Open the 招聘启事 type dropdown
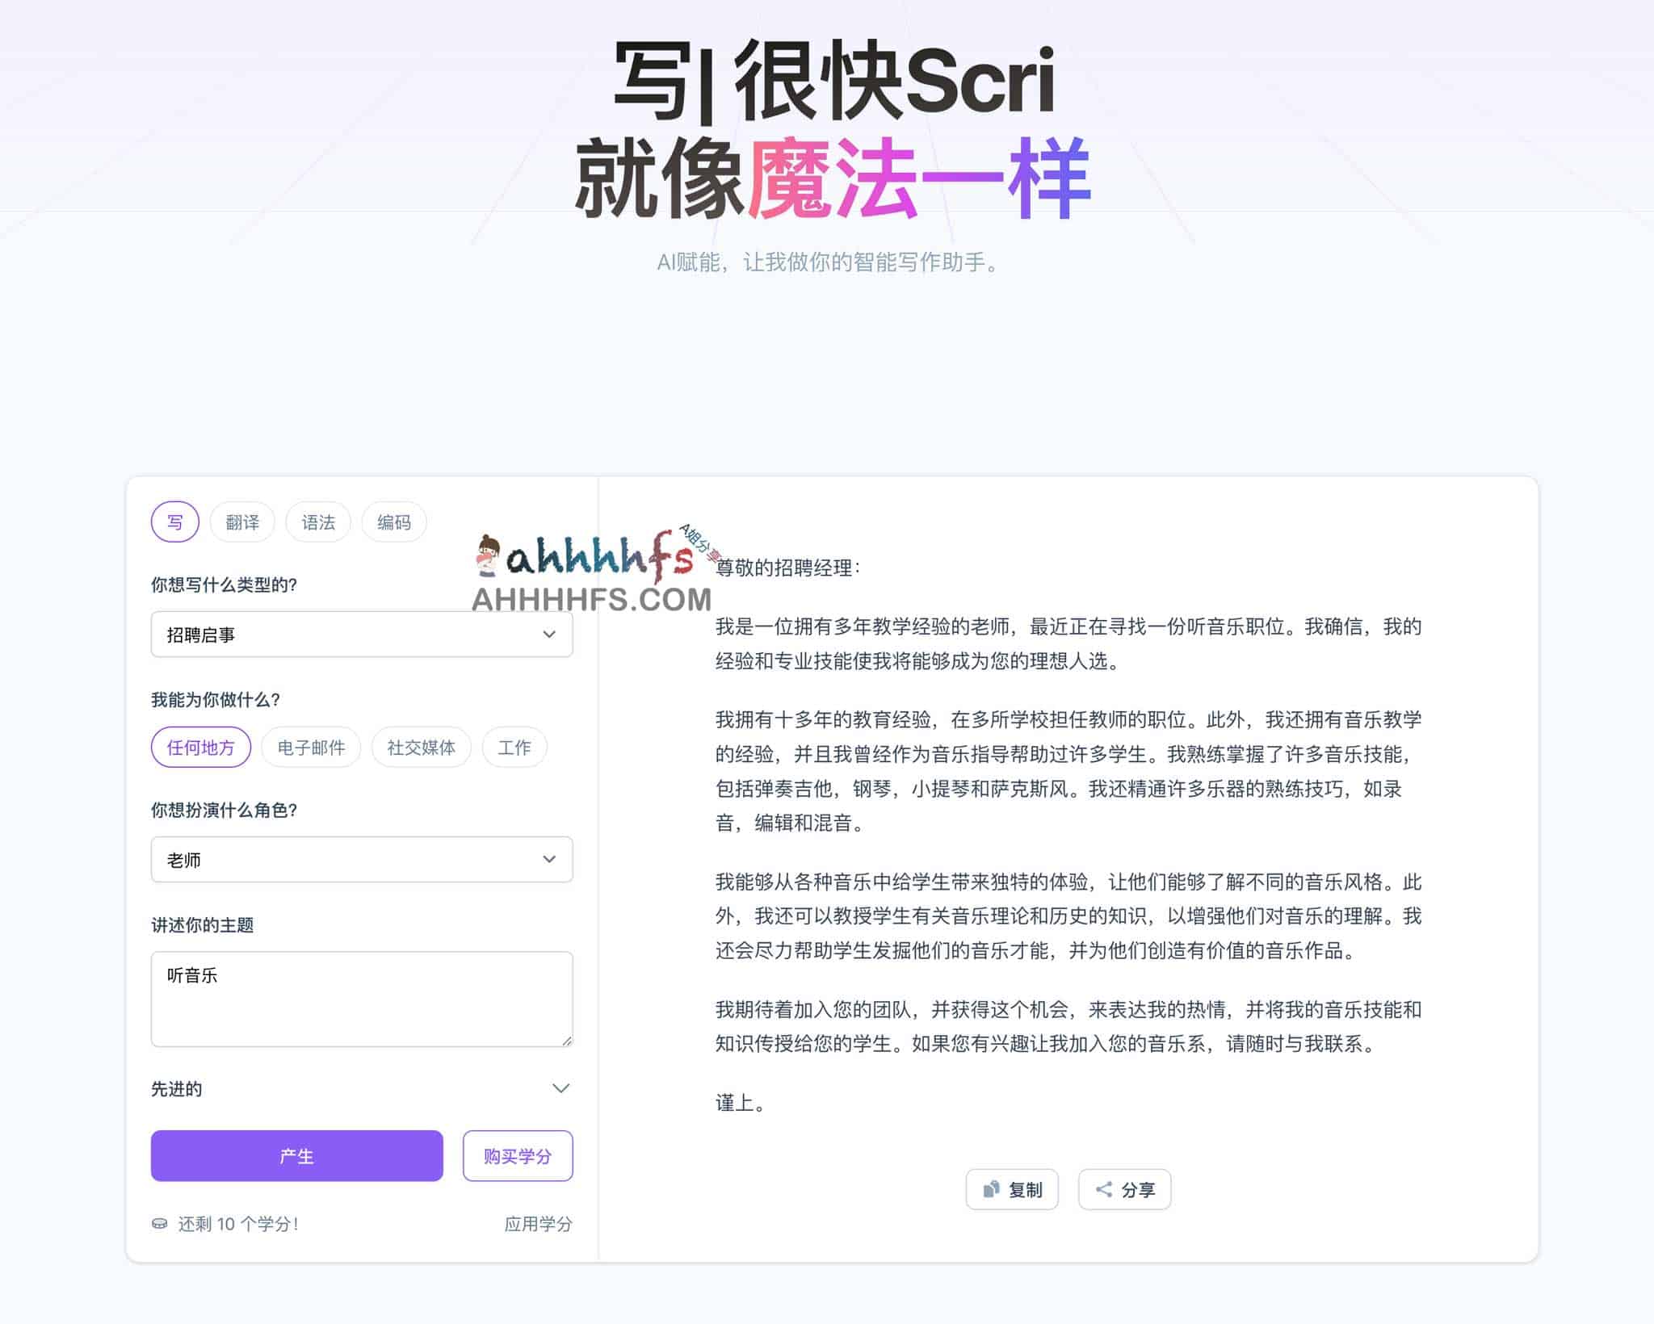Screen dimensions: 1654x1324 (x=361, y=635)
